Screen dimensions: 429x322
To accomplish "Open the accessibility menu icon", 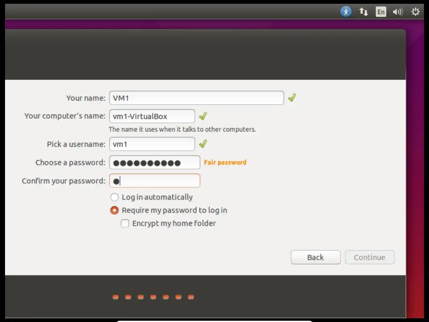I will click(x=346, y=11).
